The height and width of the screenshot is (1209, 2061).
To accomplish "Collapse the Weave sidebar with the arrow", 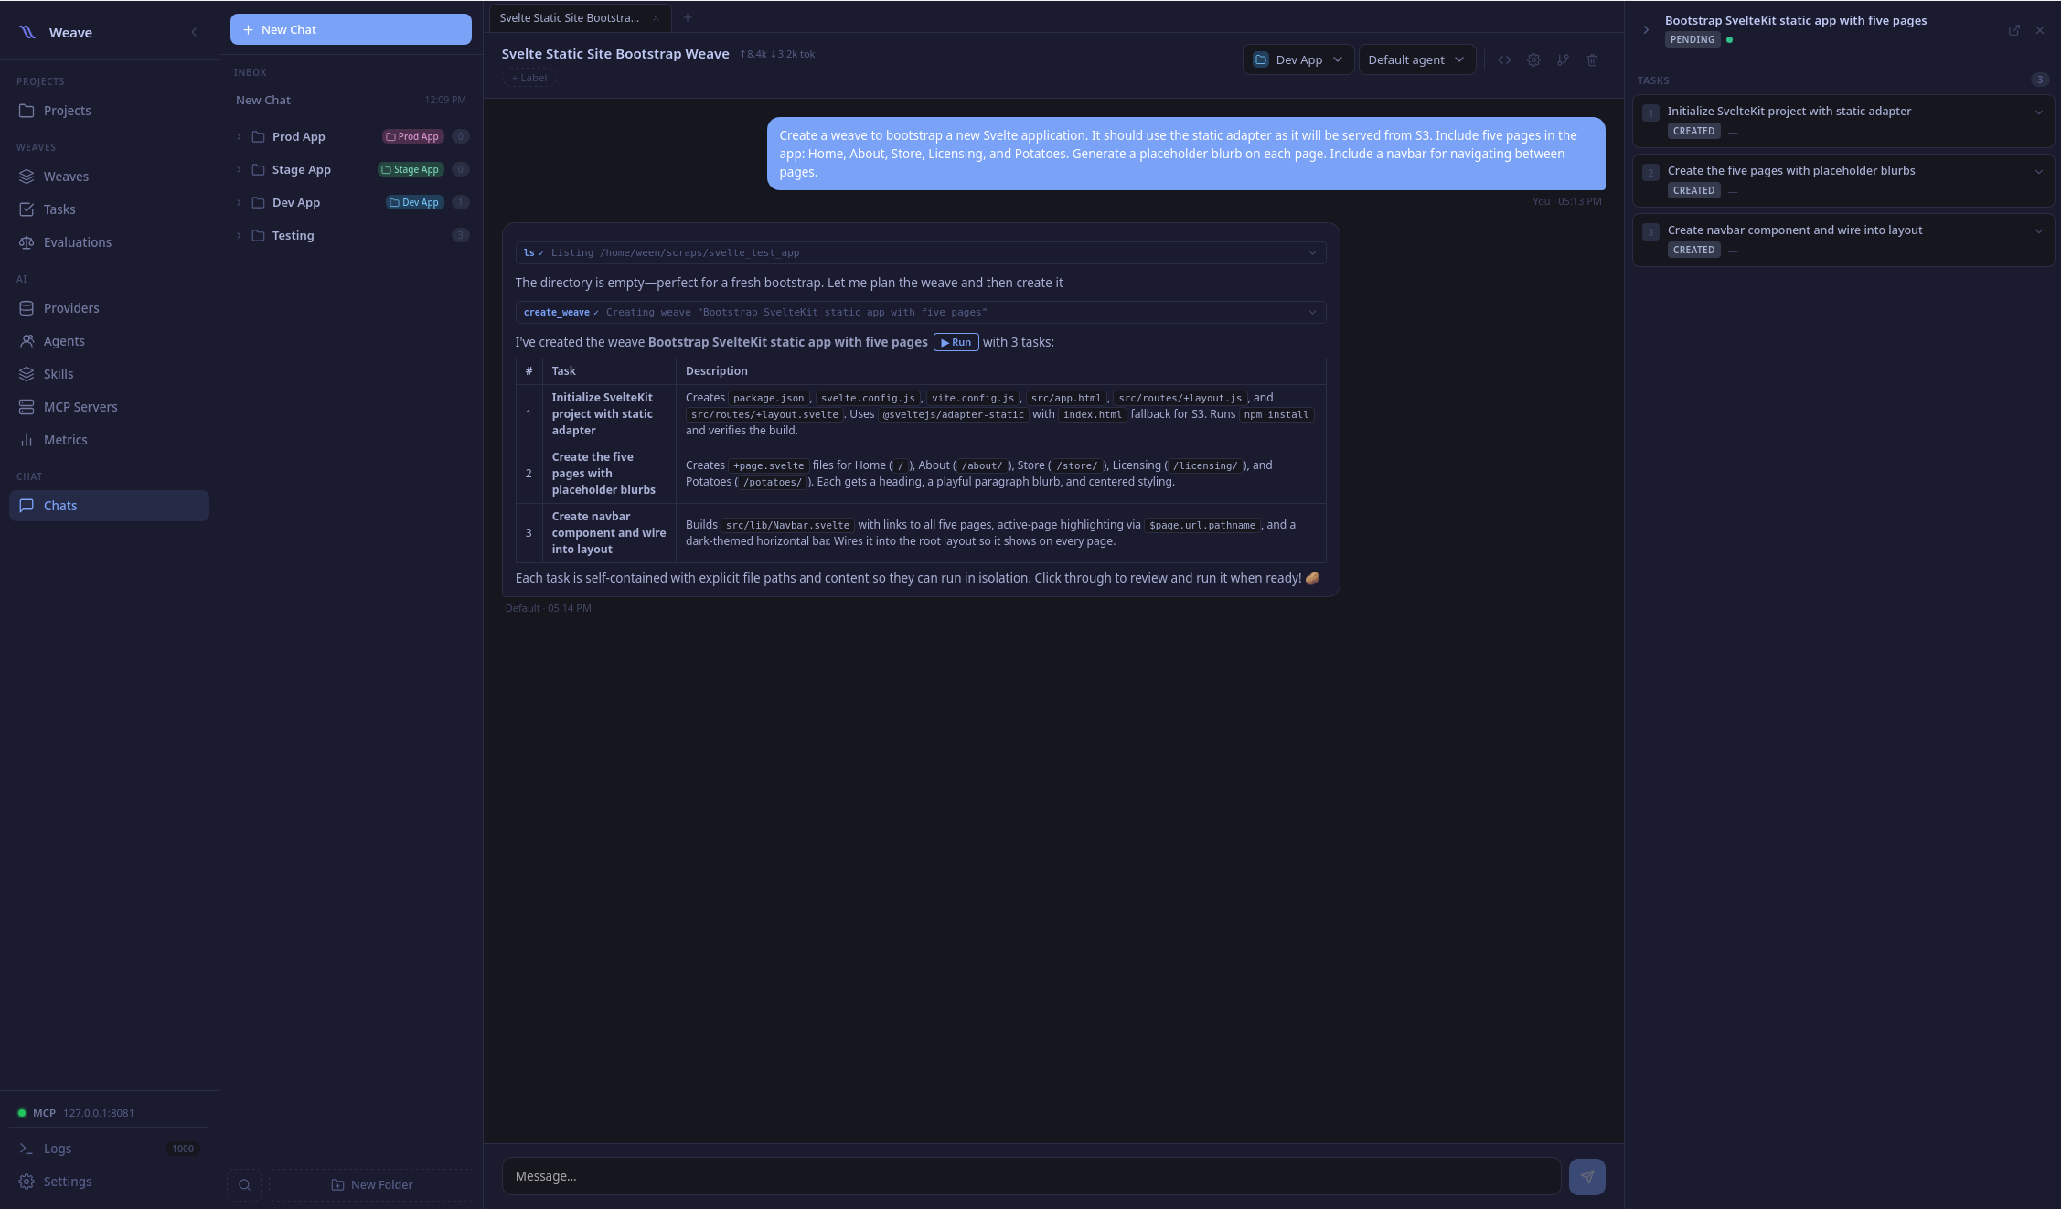I will 194,32.
